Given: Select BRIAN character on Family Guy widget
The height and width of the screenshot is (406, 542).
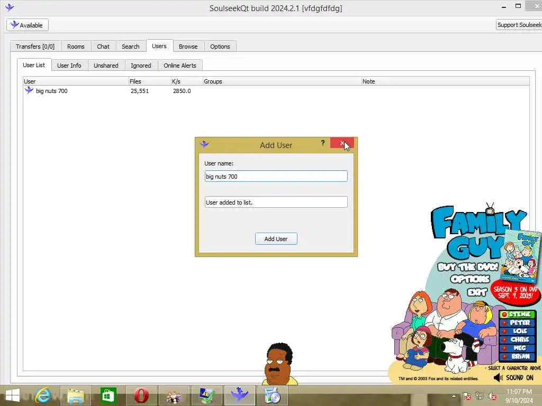Looking at the screenshot, I should 518,356.
